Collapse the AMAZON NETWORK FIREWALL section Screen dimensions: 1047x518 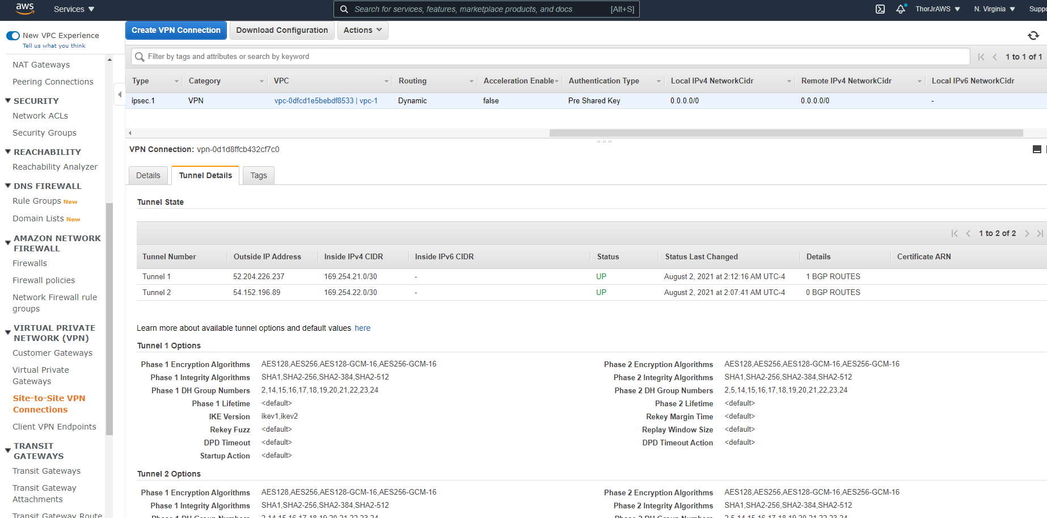(8, 243)
